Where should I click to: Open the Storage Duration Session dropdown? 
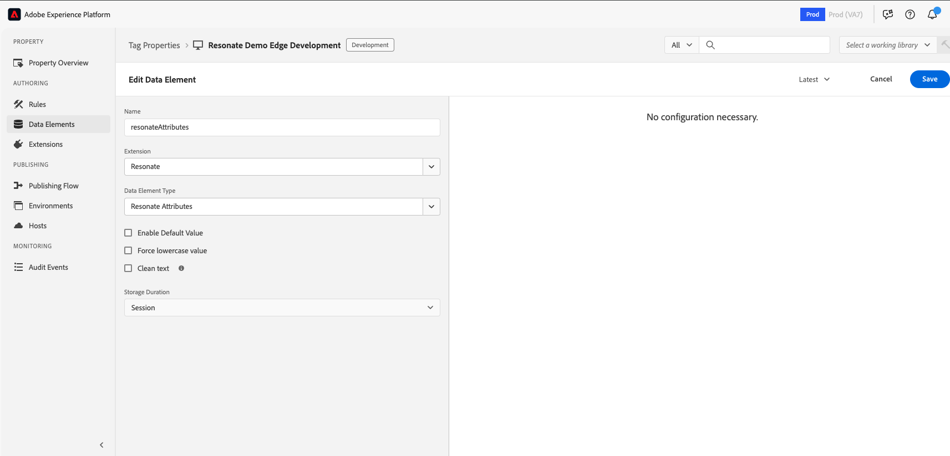[282, 308]
